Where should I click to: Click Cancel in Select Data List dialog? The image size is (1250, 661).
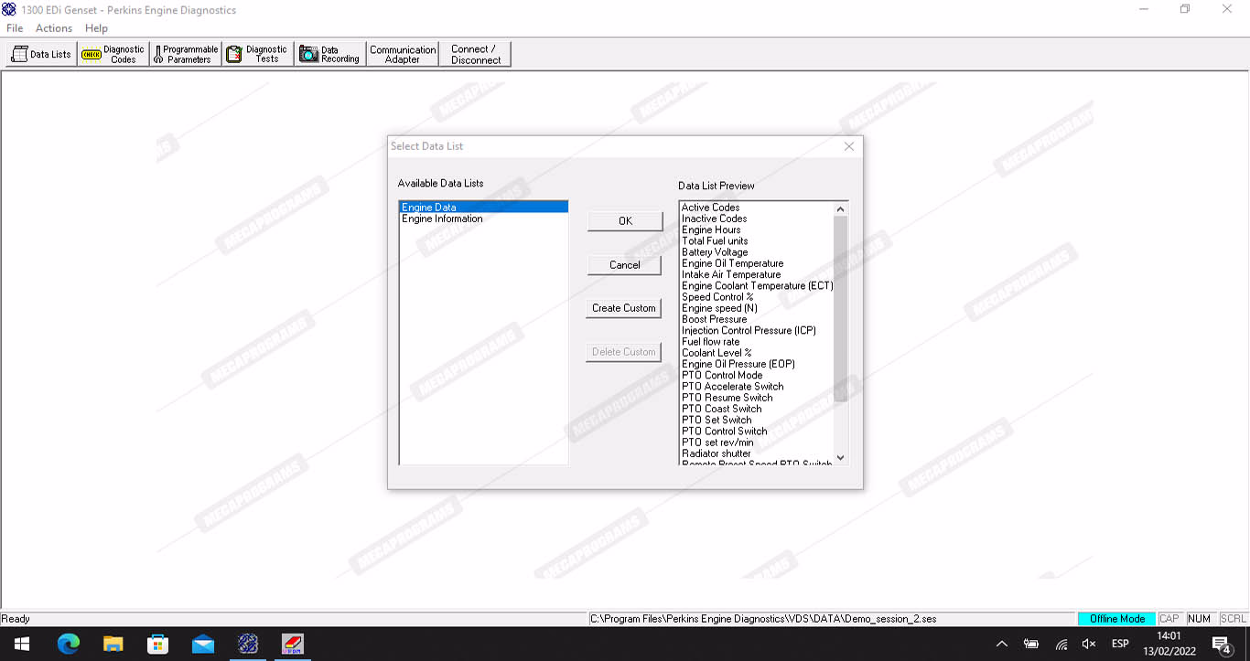tap(625, 265)
